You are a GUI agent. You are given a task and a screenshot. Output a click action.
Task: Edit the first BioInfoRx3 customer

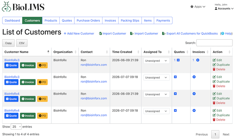pos(217,60)
